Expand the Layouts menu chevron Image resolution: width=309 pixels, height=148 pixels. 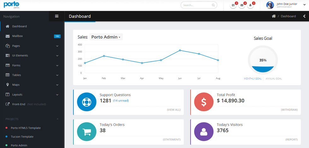coord(57,95)
